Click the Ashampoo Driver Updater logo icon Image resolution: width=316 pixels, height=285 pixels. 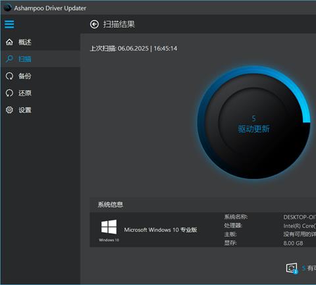pyautogui.click(x=8, y=8)
